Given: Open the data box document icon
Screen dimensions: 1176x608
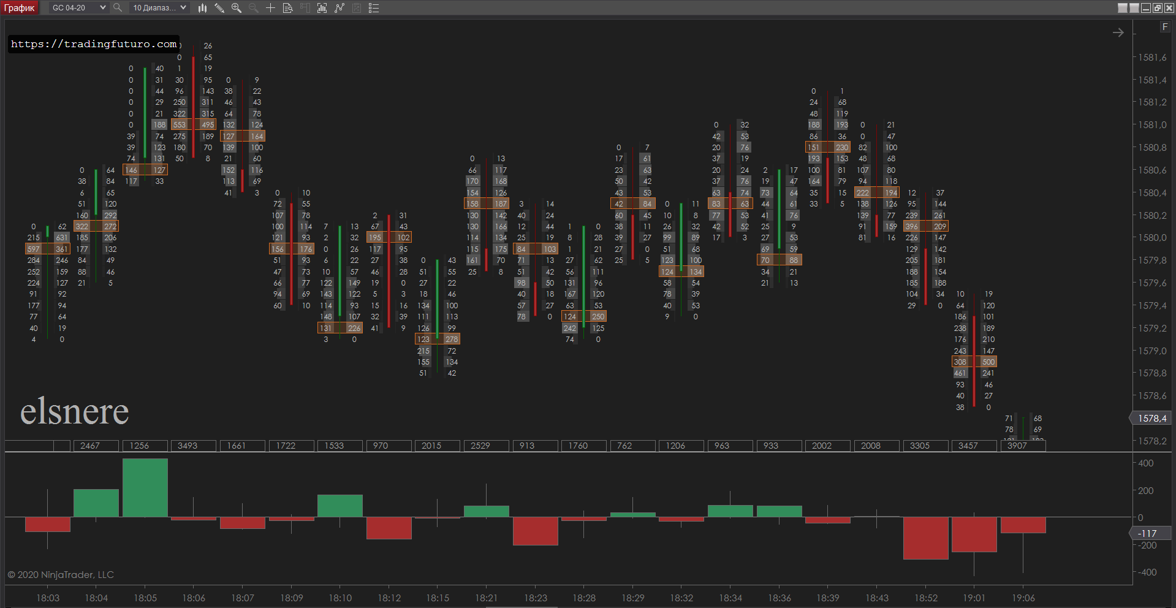Looking at the screenshot, I should (287, 8).
